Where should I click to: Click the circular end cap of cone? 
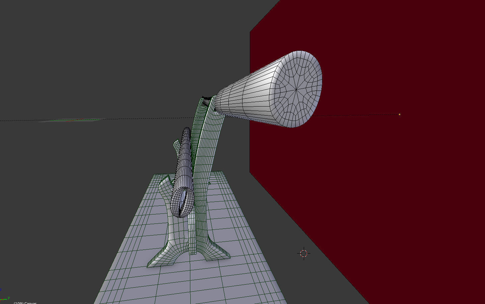tap(296, 89)
